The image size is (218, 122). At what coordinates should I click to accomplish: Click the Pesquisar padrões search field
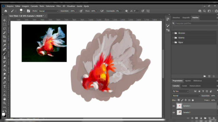194,23
